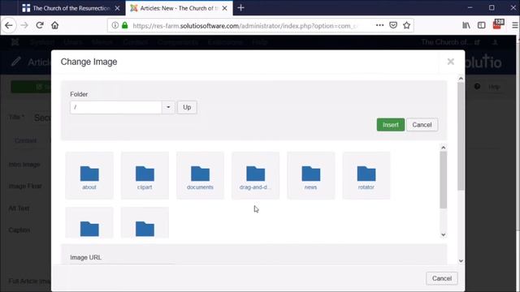Click the bottom Cancel button of dialog
The image size is (520, 292).
click(x=442, y=278)
